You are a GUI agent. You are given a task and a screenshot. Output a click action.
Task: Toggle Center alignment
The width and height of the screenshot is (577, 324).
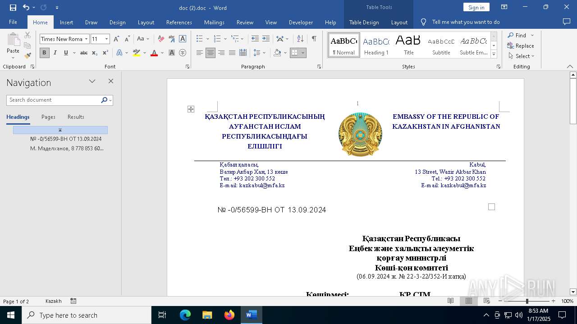[x=211, y=53]
